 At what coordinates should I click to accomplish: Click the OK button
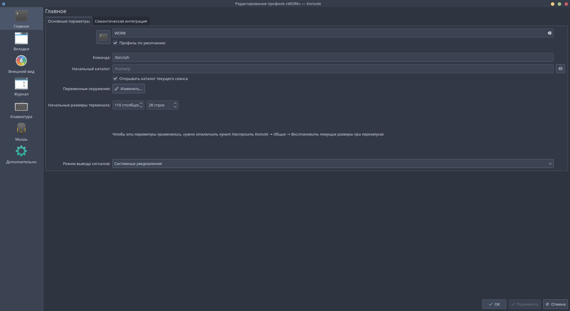[x=494, y=304]
